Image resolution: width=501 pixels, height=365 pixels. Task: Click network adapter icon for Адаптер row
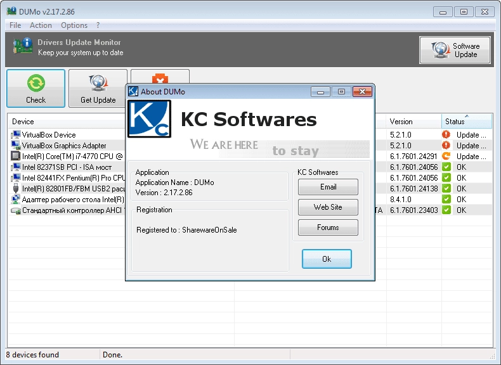15,199
